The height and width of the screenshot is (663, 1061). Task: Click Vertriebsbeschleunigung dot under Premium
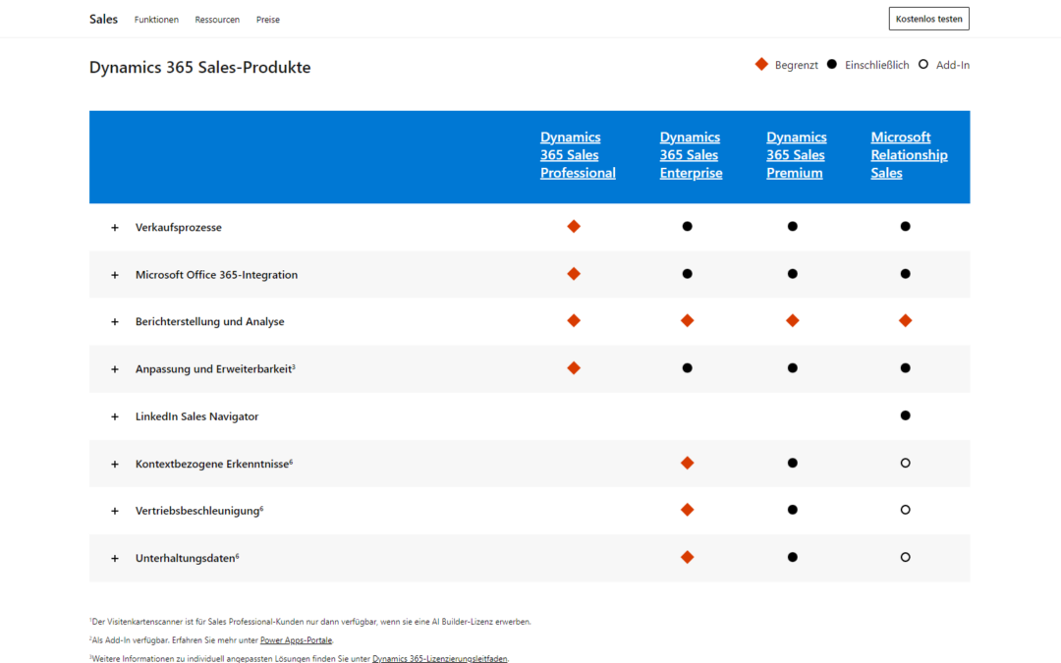click(x=793, y=510)
